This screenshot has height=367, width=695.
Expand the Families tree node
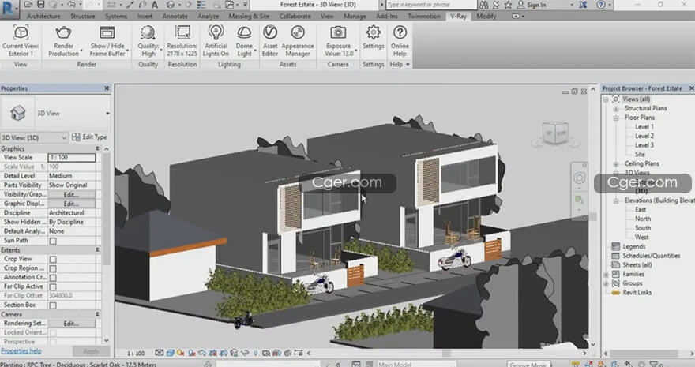(x=605, y=274)
